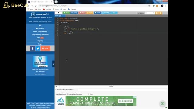Click the orange browser extension icon
Screen dimensions: 194x109
tap(157, 6)
